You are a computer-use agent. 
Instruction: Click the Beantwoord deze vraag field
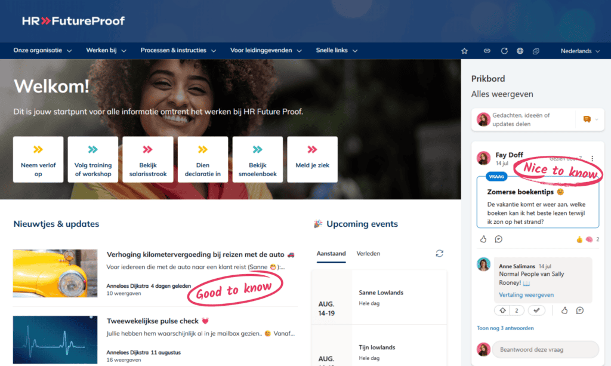(x=545, y=350)
